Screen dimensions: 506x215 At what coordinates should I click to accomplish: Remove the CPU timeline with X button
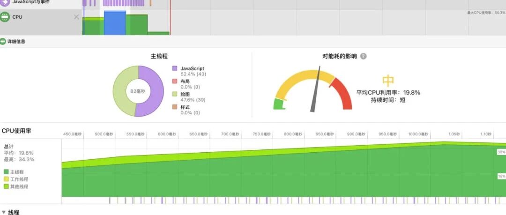pyautogui.click(x=76, y=17)
